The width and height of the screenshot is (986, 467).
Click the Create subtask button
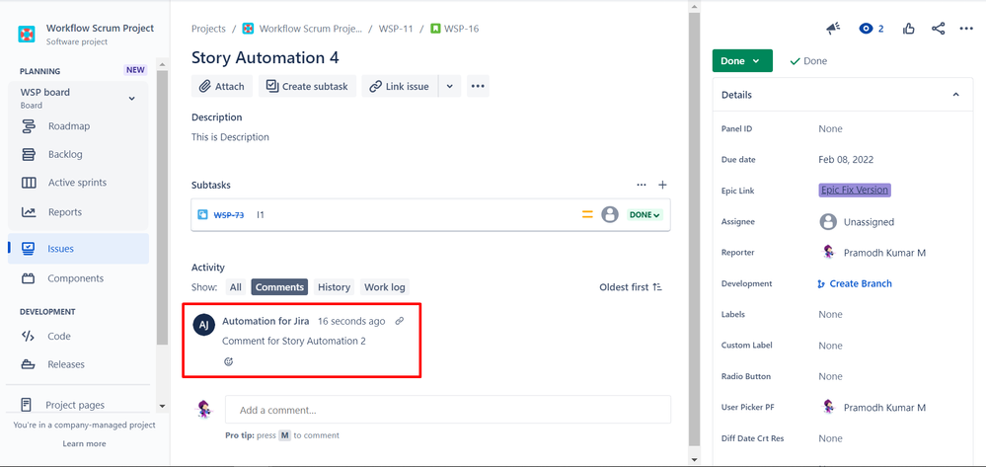308,86
